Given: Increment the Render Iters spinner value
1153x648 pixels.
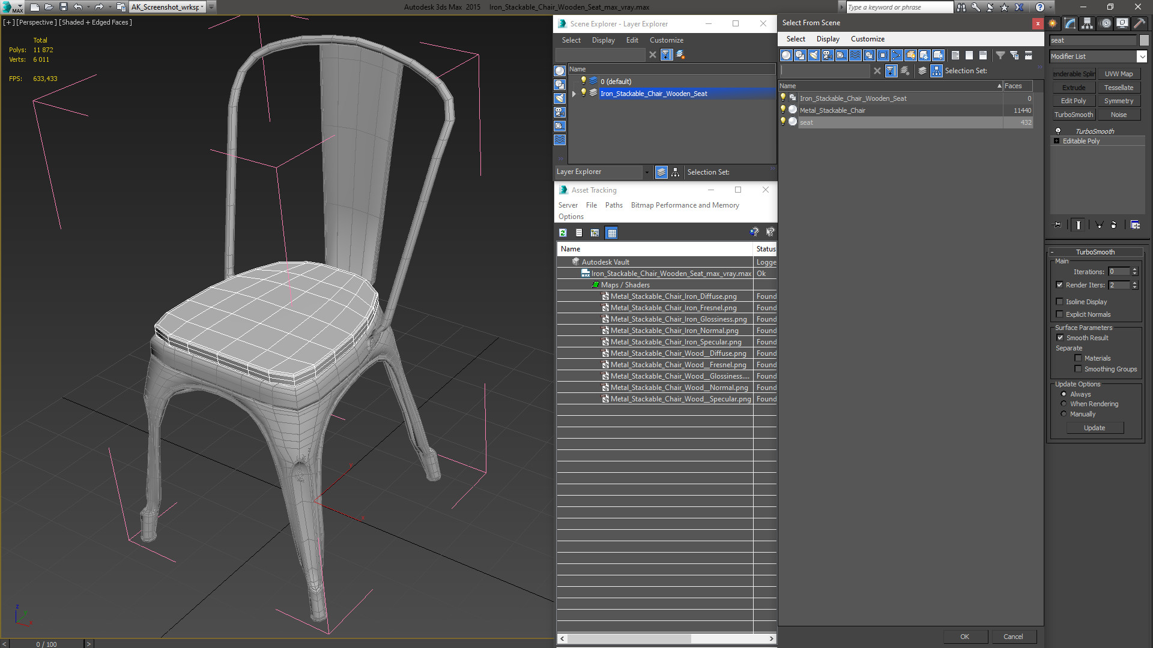Looking at the screenshot, I should (x=1134, y=283).
